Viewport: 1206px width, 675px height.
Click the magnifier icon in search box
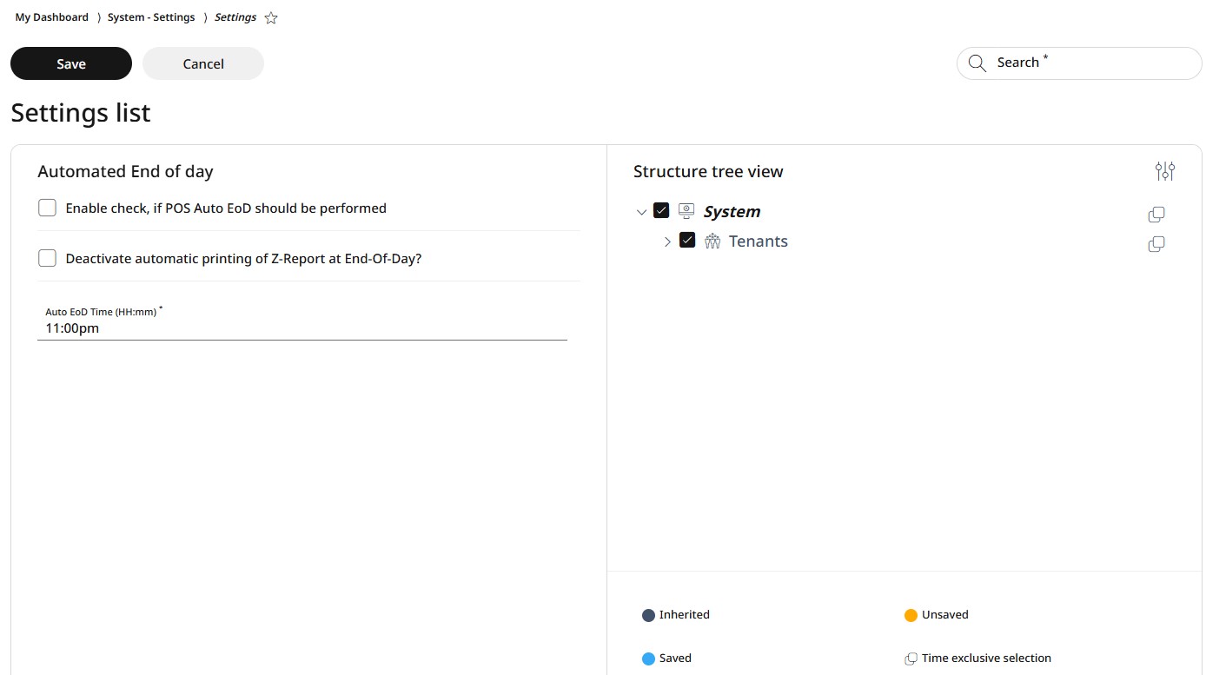click(977, 63)
